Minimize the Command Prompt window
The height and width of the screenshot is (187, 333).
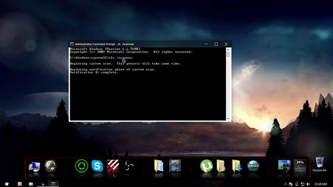pos(206,44)
